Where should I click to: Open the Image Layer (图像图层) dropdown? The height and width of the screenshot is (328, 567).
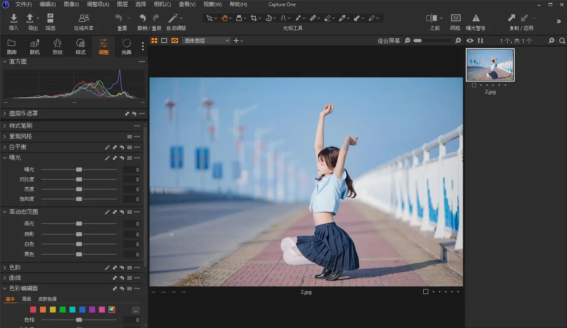coord(206,41)
